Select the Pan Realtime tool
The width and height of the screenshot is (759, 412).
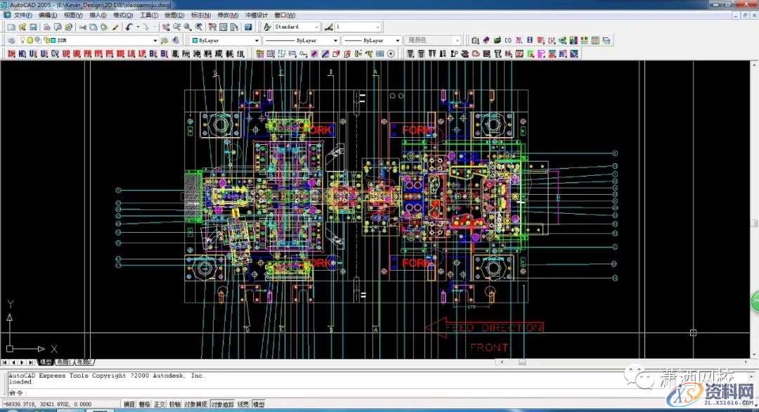tap(166, 26)
